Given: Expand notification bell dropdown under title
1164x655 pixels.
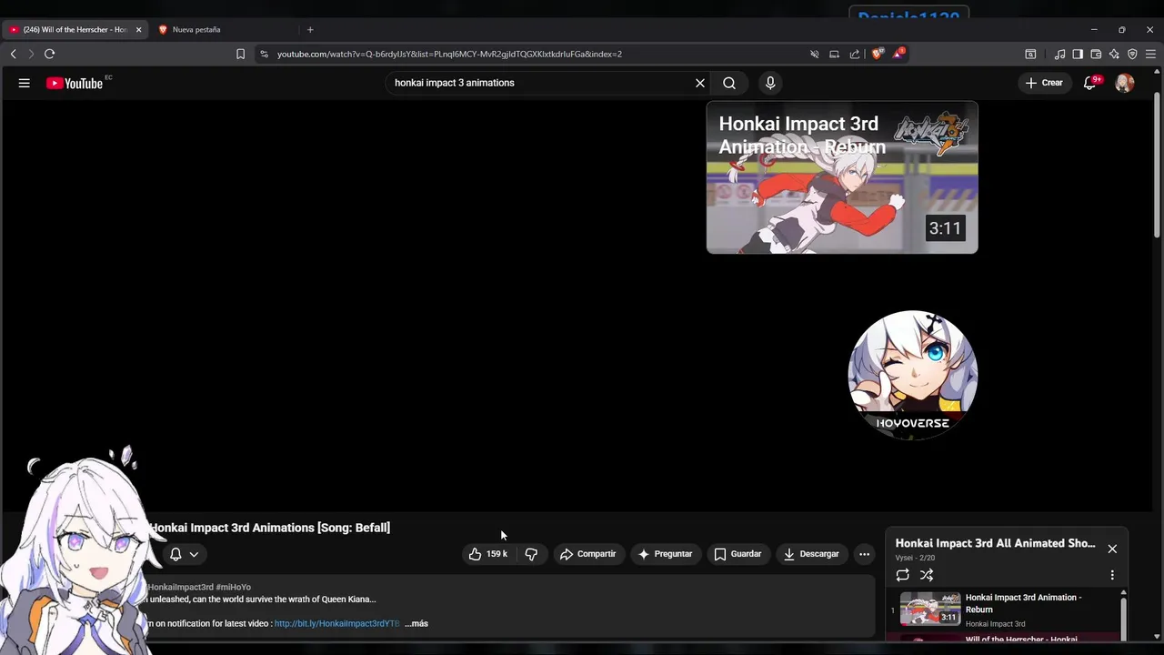Looking at the screenshot, I should pos(184,554).
